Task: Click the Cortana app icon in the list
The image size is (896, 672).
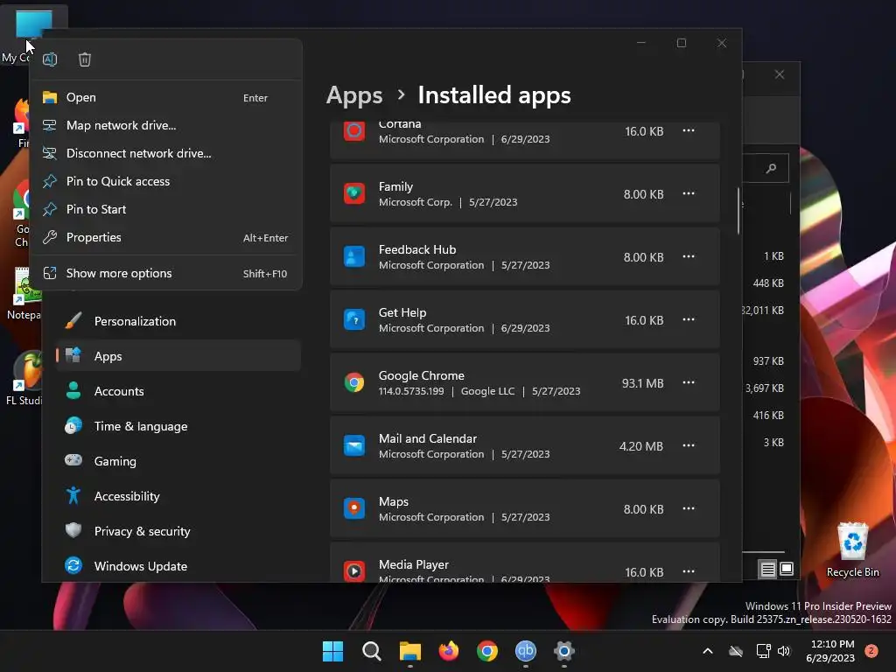Action: coord(354,131)
